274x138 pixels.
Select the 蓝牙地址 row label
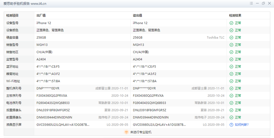12,67
